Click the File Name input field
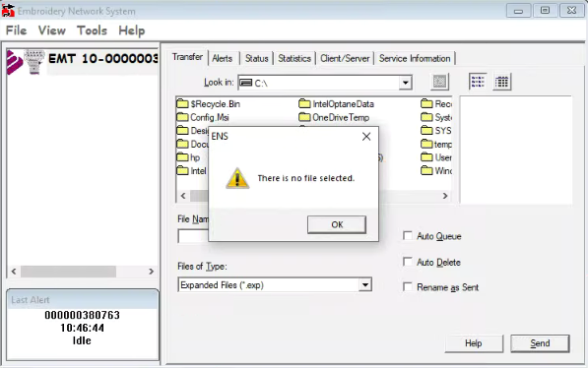The height and width of the screenshot is (368, 588). pos(193,236)
